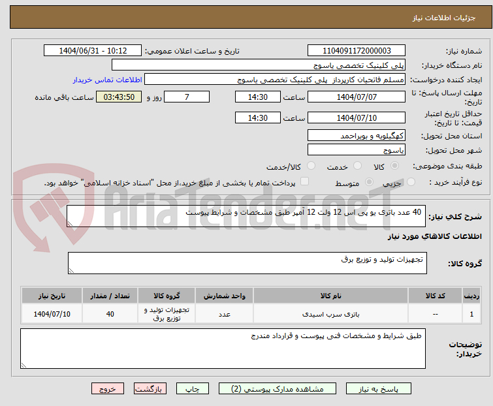
Task: Click the 'بازگشت' back button
Action: pos(150,389)
